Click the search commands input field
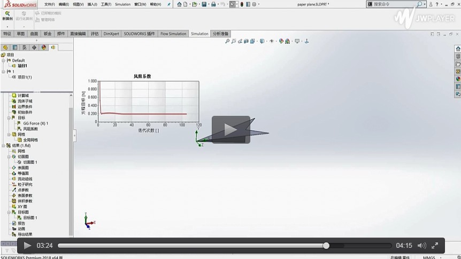The image size is (461, 259). pos(392,4)
